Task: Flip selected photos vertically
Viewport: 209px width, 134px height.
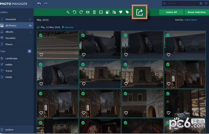Action: point(94,12)
